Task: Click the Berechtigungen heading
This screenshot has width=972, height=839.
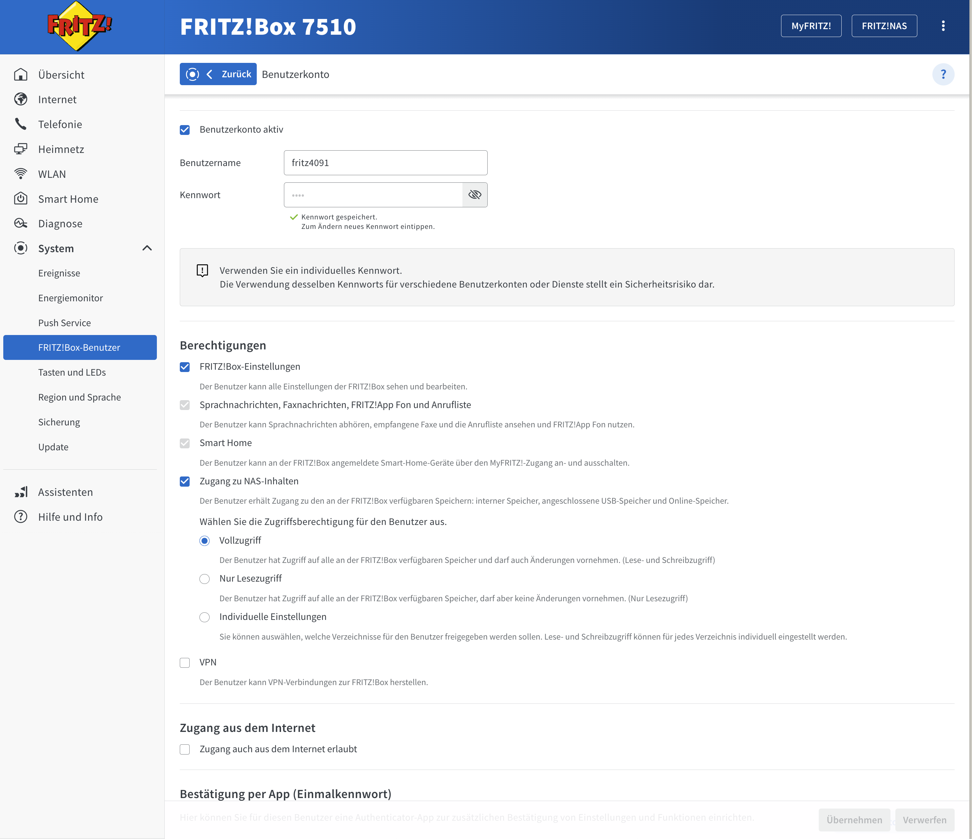Action: pos(223,345)
